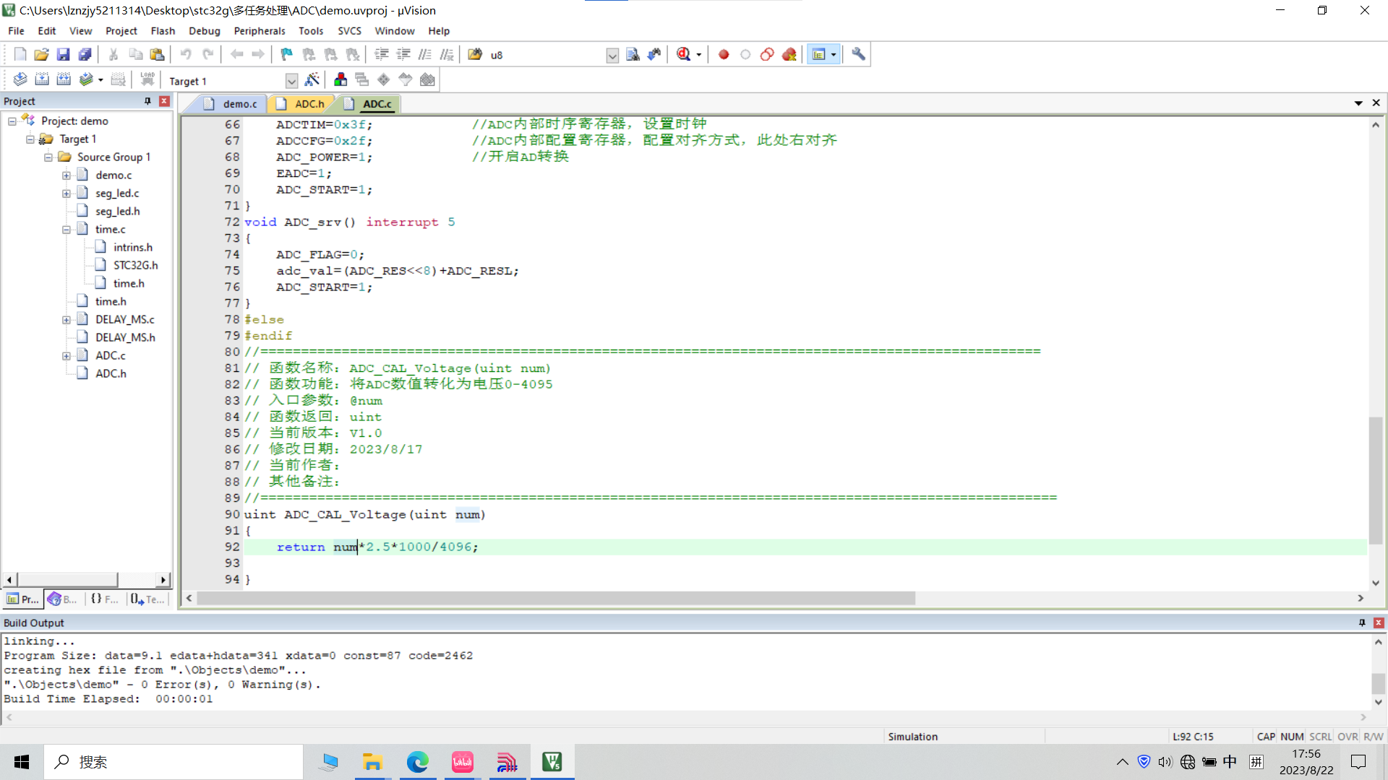Switch to the Functions tab in Project panel
Screen dimensions: 1388x780
click(105, 599)
